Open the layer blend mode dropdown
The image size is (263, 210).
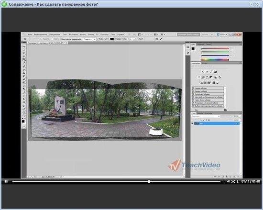pyautogui.click(x=206, y=116)
